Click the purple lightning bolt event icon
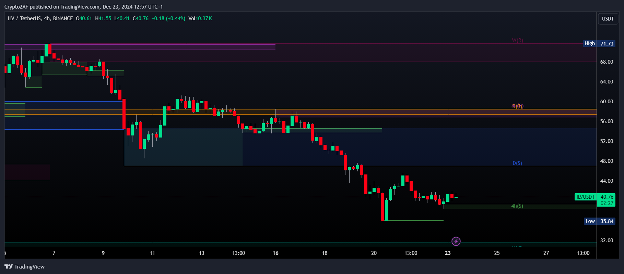Image resolution: width=624 pixels, height=274 pixels. 456,242
